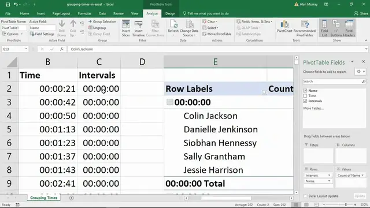Click the Share button
370x208 pixels.
point(361,13)
